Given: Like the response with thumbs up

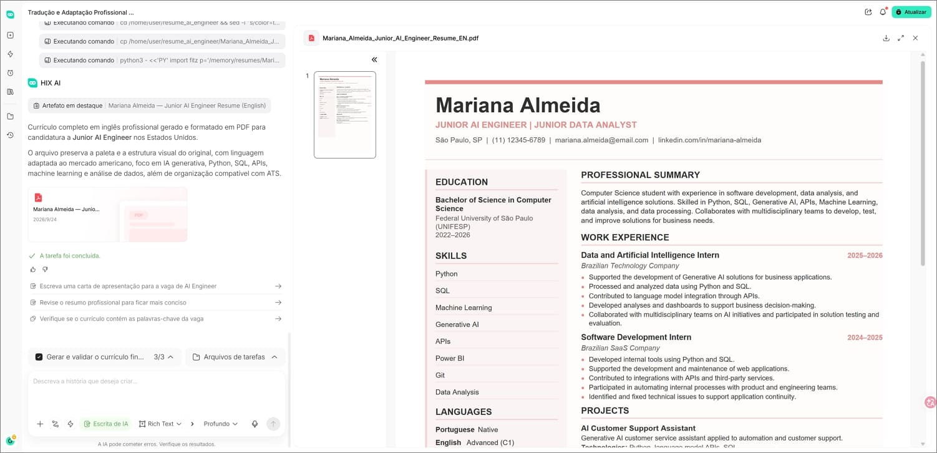Looking at the screenshot, I should coord(33,270).
